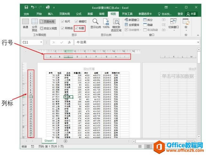Open the Customize Quick Access Toolbar arrow
Viewport: 206px width, 156px height.
point(54,8)
